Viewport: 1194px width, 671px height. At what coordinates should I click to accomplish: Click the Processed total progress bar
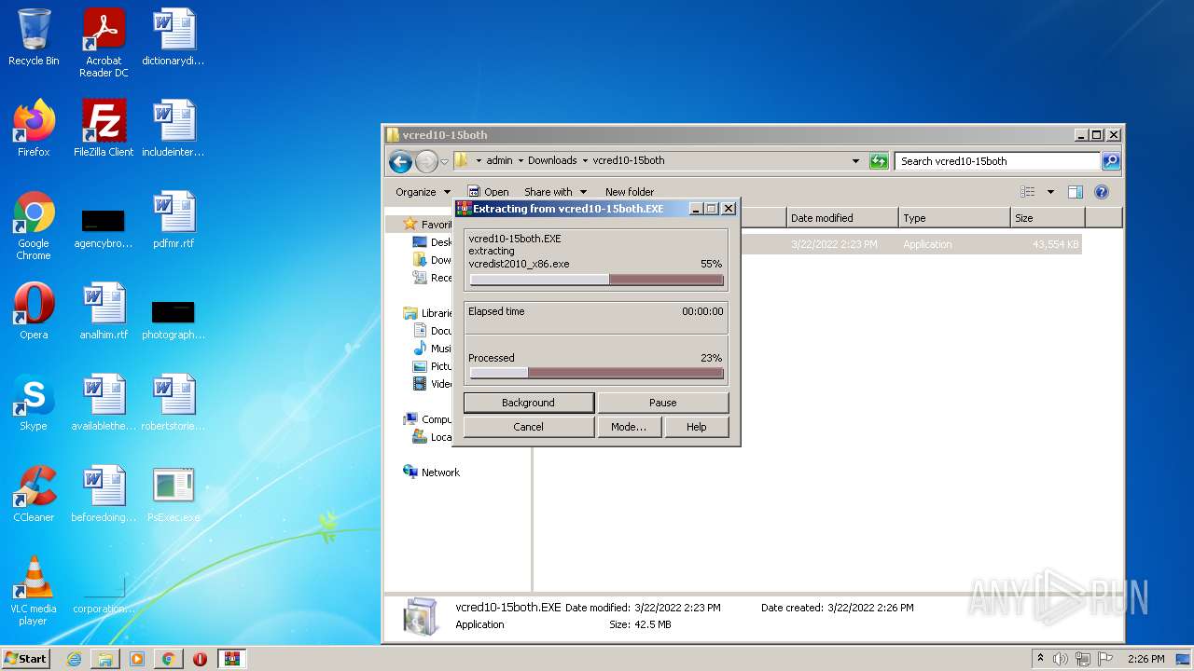(596, 373)
